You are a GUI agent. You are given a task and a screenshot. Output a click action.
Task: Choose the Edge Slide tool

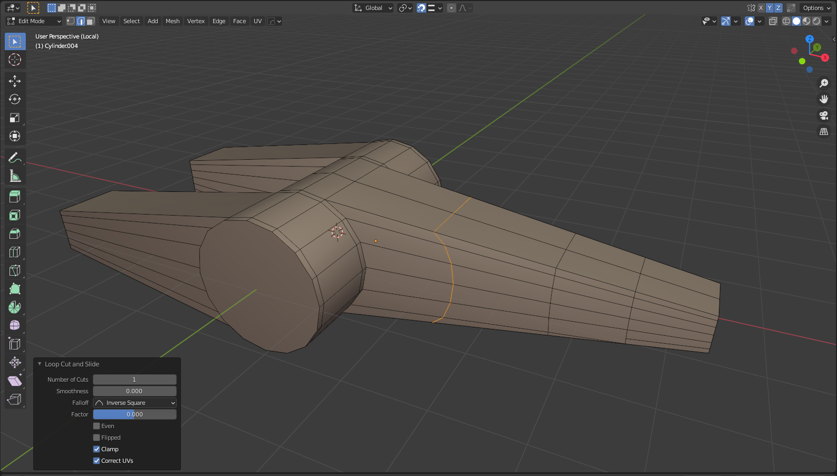(x=15, y=344)
